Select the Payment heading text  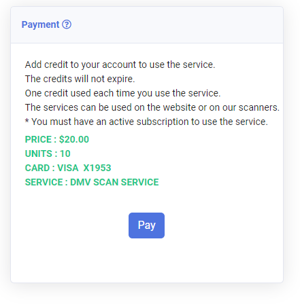(x=40, y=24)
